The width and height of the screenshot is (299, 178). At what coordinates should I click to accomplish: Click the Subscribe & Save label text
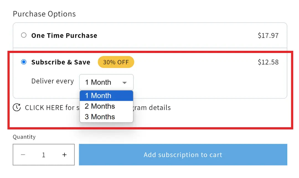click(61, 62)
